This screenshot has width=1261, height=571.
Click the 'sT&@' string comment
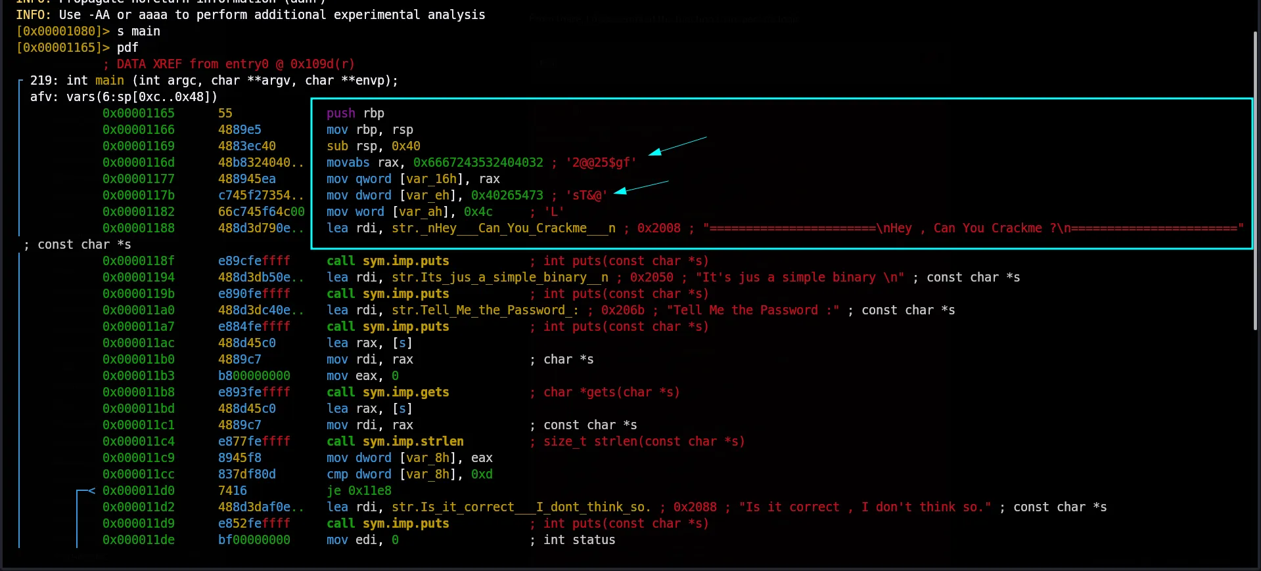click(587, 196)
